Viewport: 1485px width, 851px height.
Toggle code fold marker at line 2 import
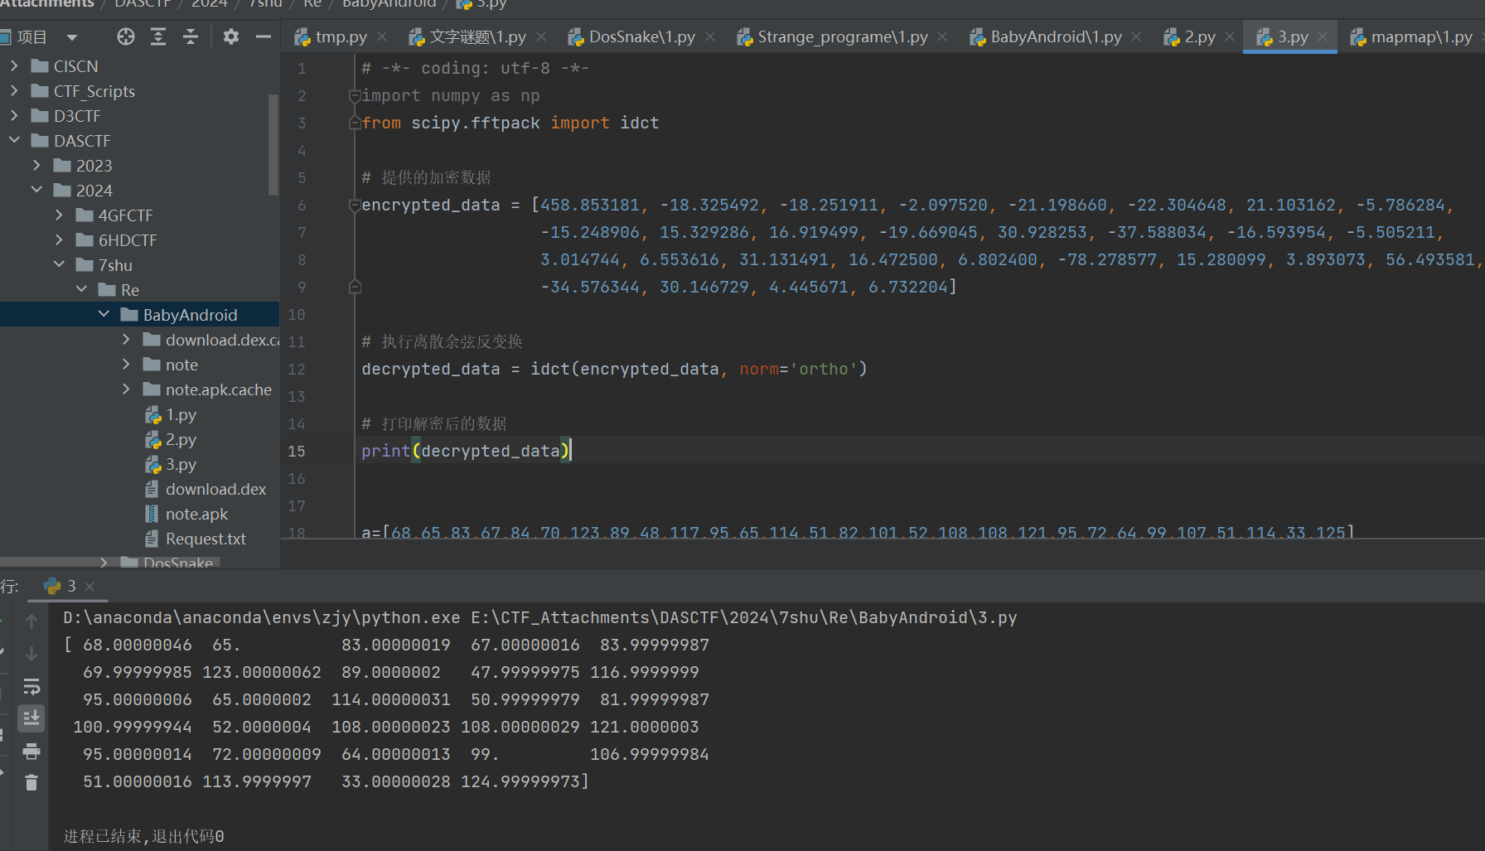pyautogui.click(x=355, y=95)
